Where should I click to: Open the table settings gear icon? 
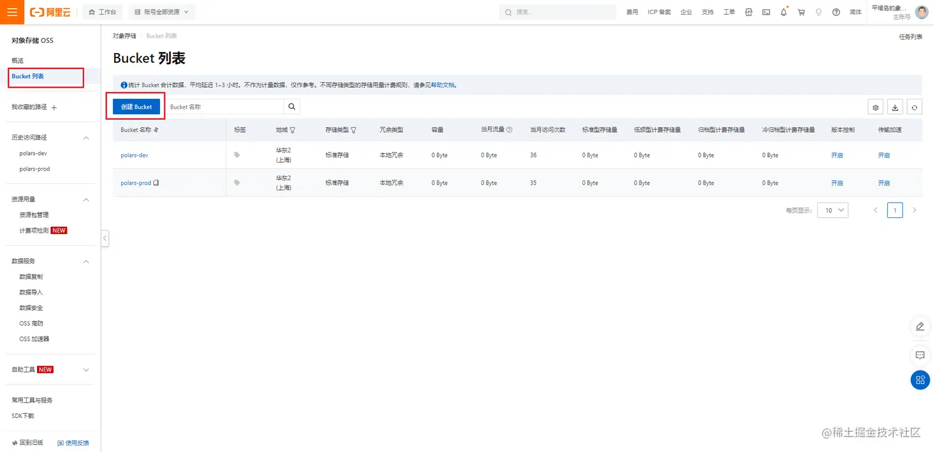point(875,107)
